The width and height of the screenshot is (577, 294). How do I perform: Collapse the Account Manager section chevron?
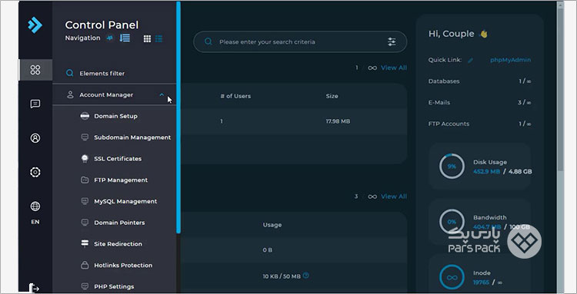[x=162, y=94]
